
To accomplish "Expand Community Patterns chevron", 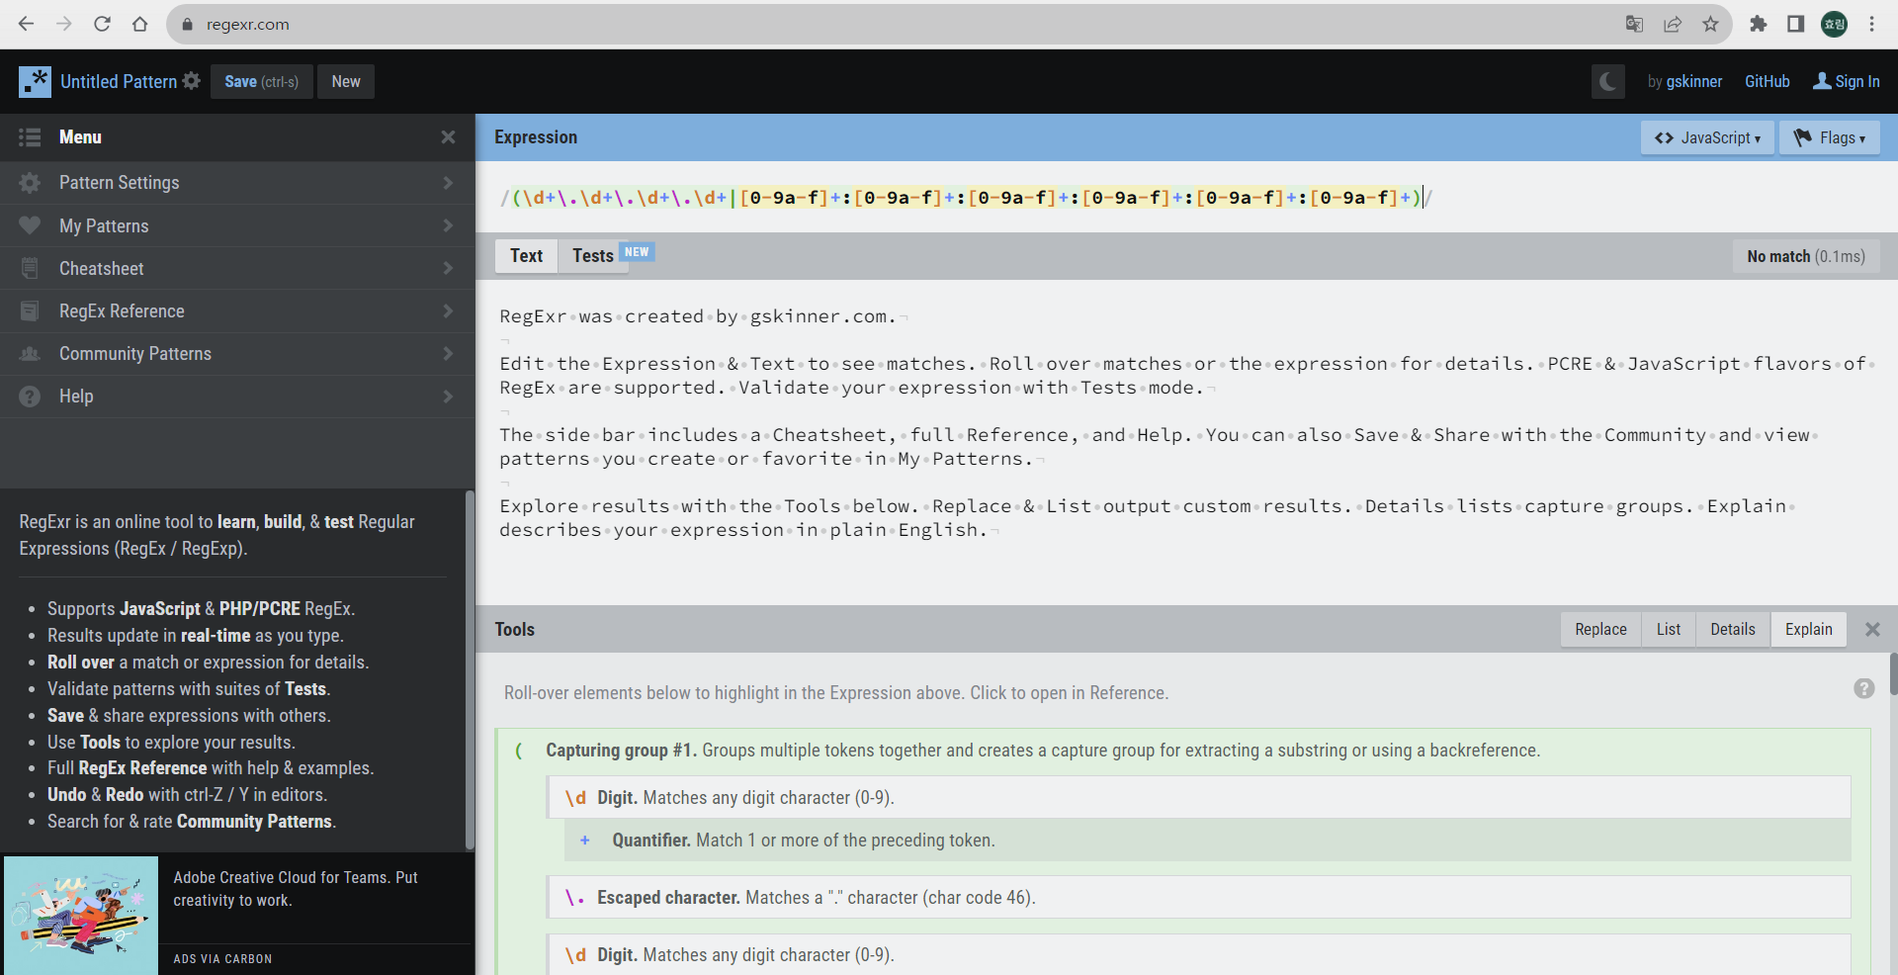I will click(448, 353).
